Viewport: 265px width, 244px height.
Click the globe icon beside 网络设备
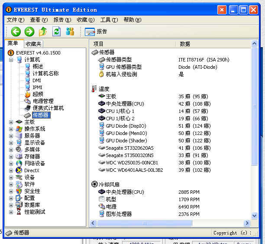pyautogui.click(x=19, y=164)
